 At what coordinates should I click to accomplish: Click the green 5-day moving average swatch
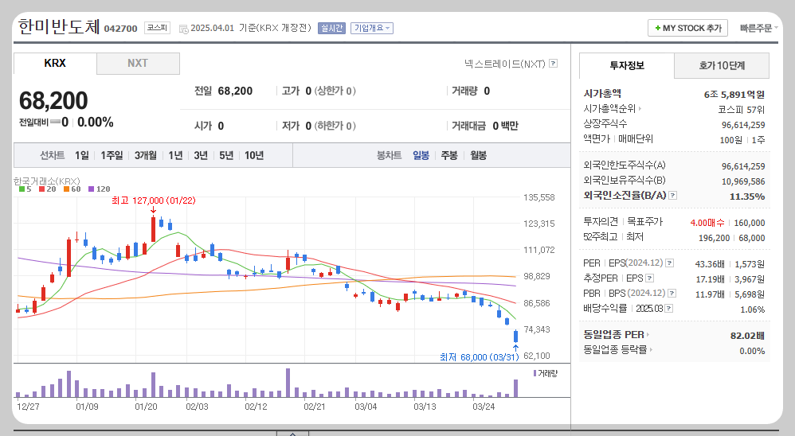(22, 189)
